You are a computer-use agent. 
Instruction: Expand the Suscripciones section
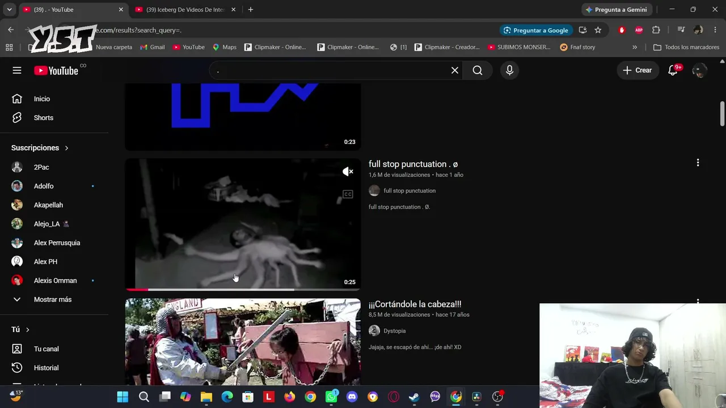pyautogui.click(x=40, y=148)
